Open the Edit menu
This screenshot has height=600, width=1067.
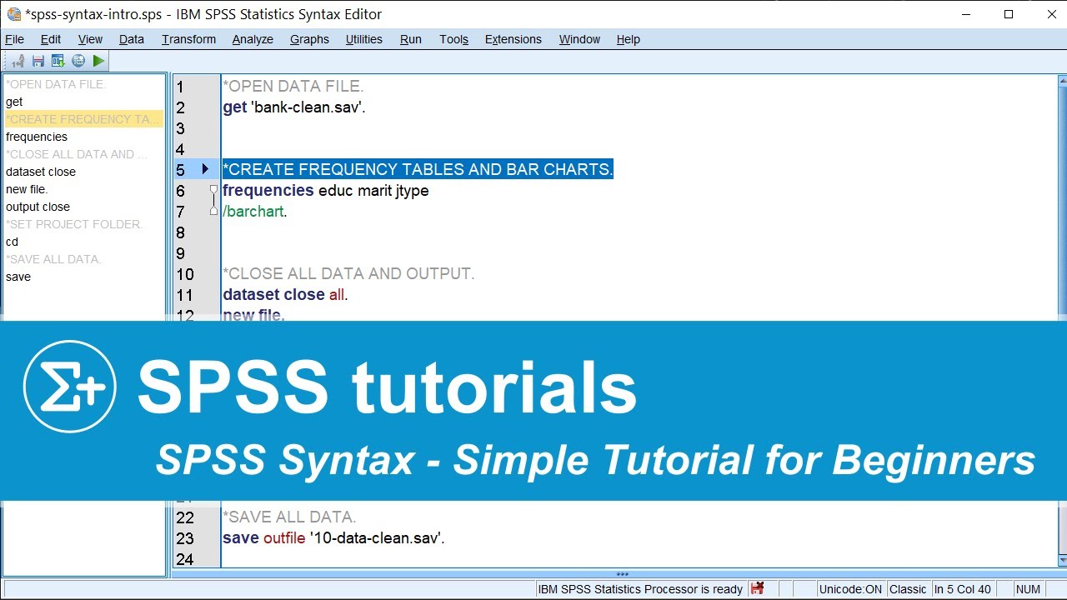(51, 39)
